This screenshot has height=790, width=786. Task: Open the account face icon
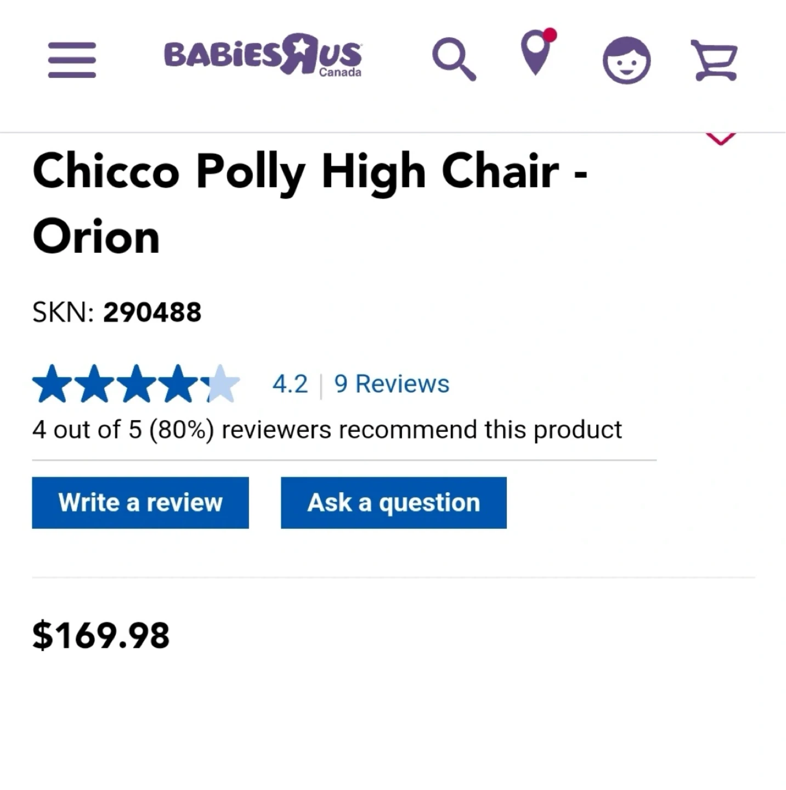(x=626, y=60)
